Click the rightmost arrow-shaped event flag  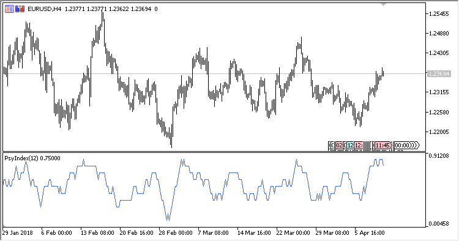pos(417,146)
